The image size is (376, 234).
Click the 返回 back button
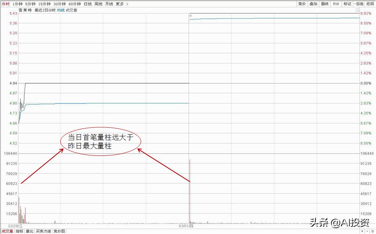370,4
